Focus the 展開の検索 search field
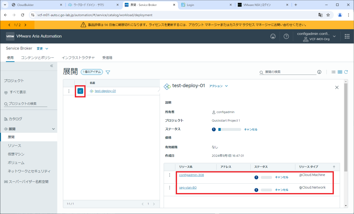The width and height of the screenshot is (354, 214). click(290, 72)
